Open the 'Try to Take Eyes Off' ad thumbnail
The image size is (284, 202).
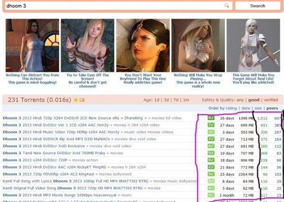click(88, 45)
